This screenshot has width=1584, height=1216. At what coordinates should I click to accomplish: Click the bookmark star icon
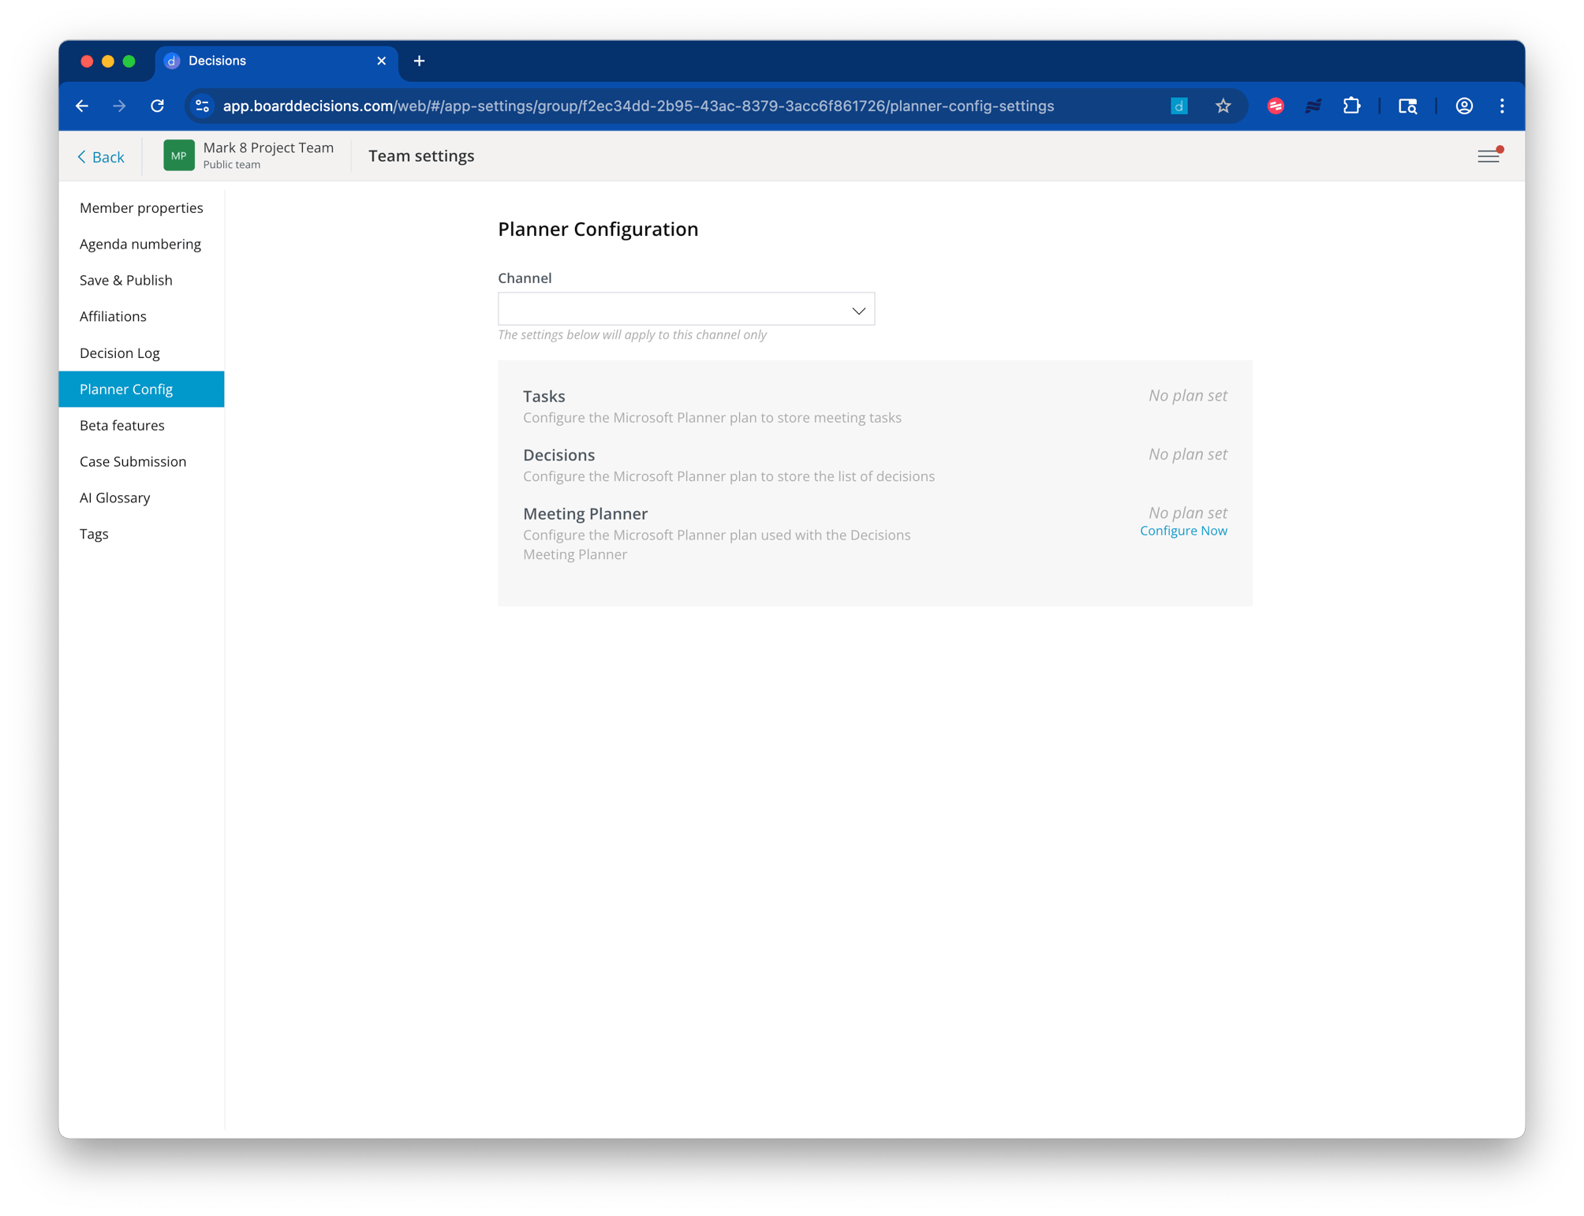pos(1223,106)
